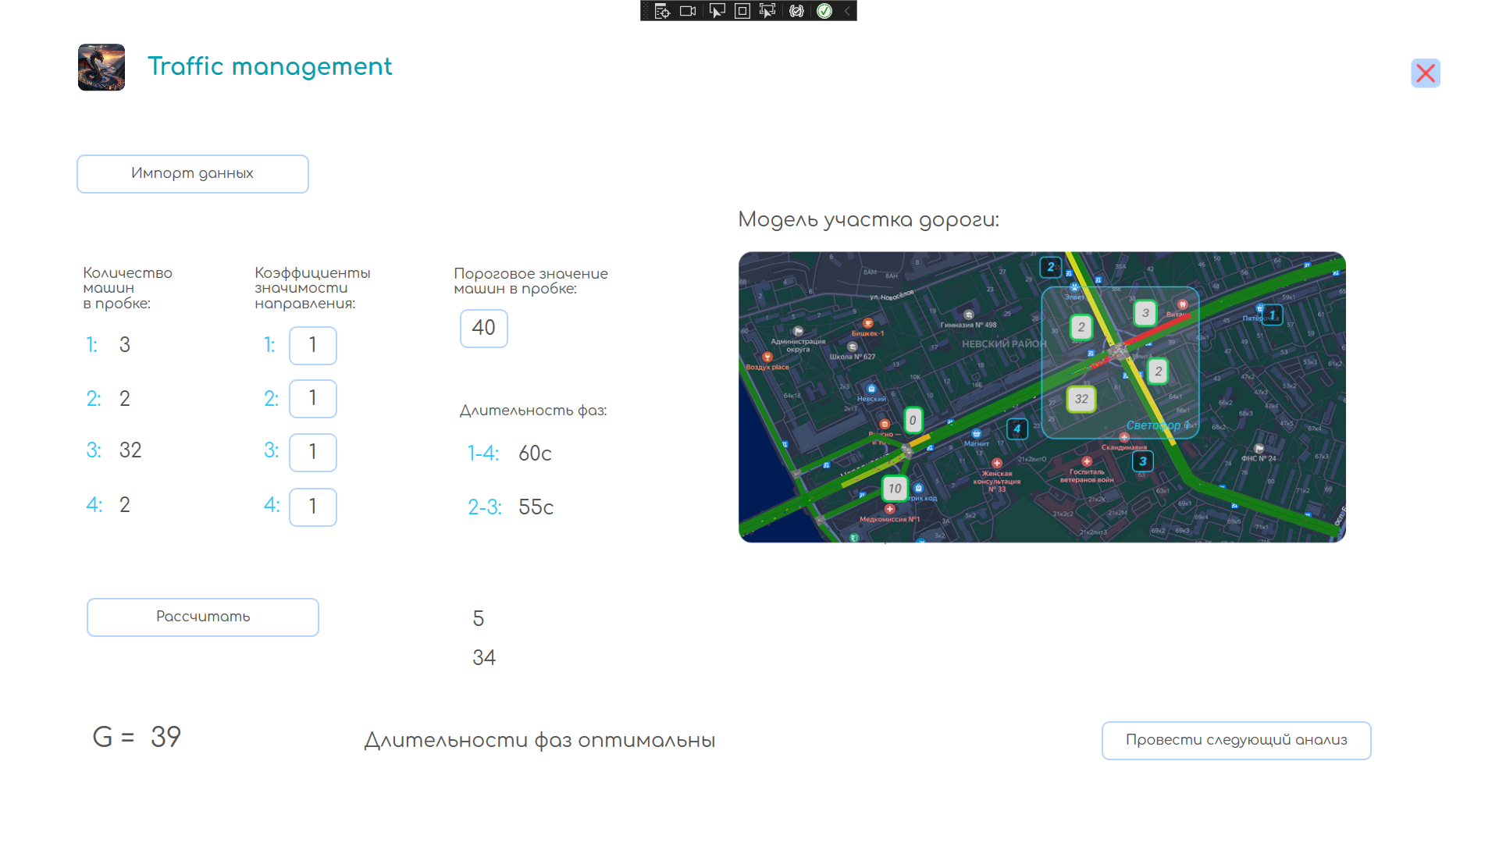
Task: Open Live Visual Tree from debug toolbar
Action: click(x=662, y=11)
